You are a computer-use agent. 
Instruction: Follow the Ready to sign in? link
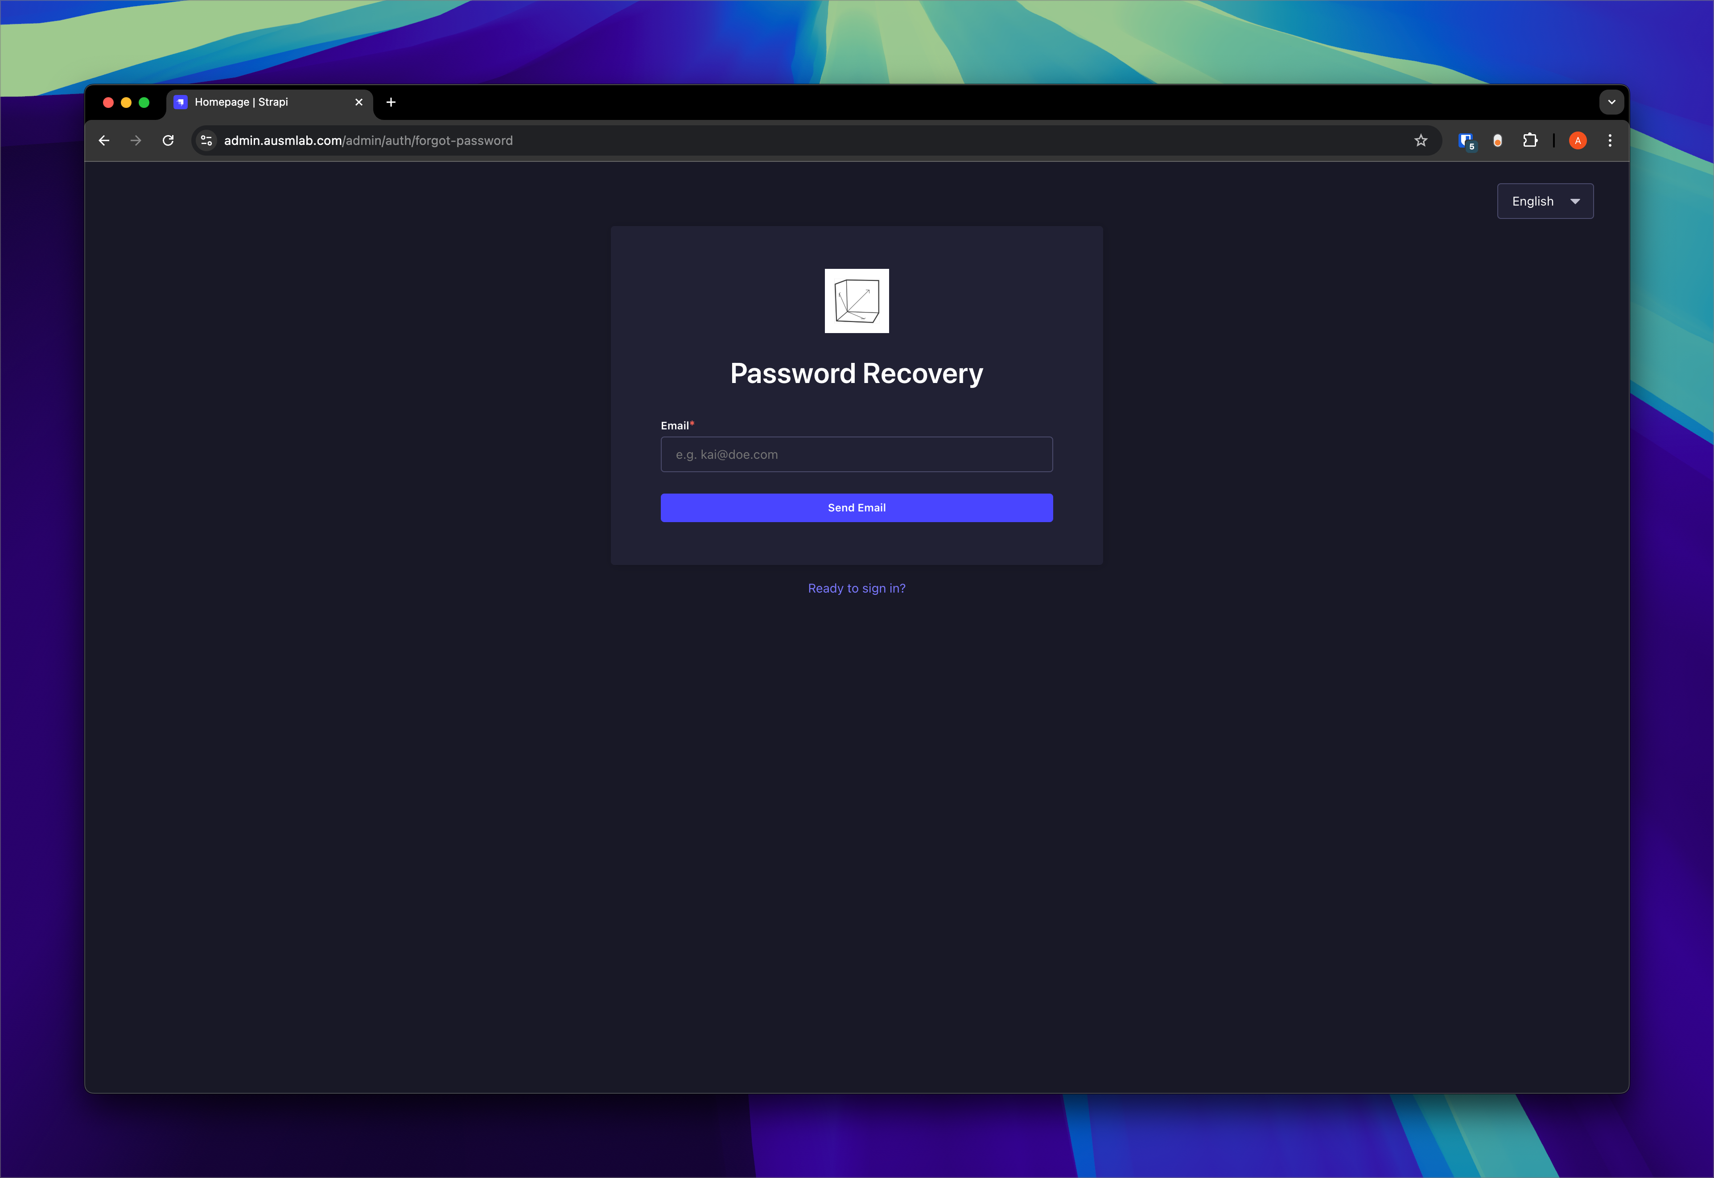click(856, 588)
